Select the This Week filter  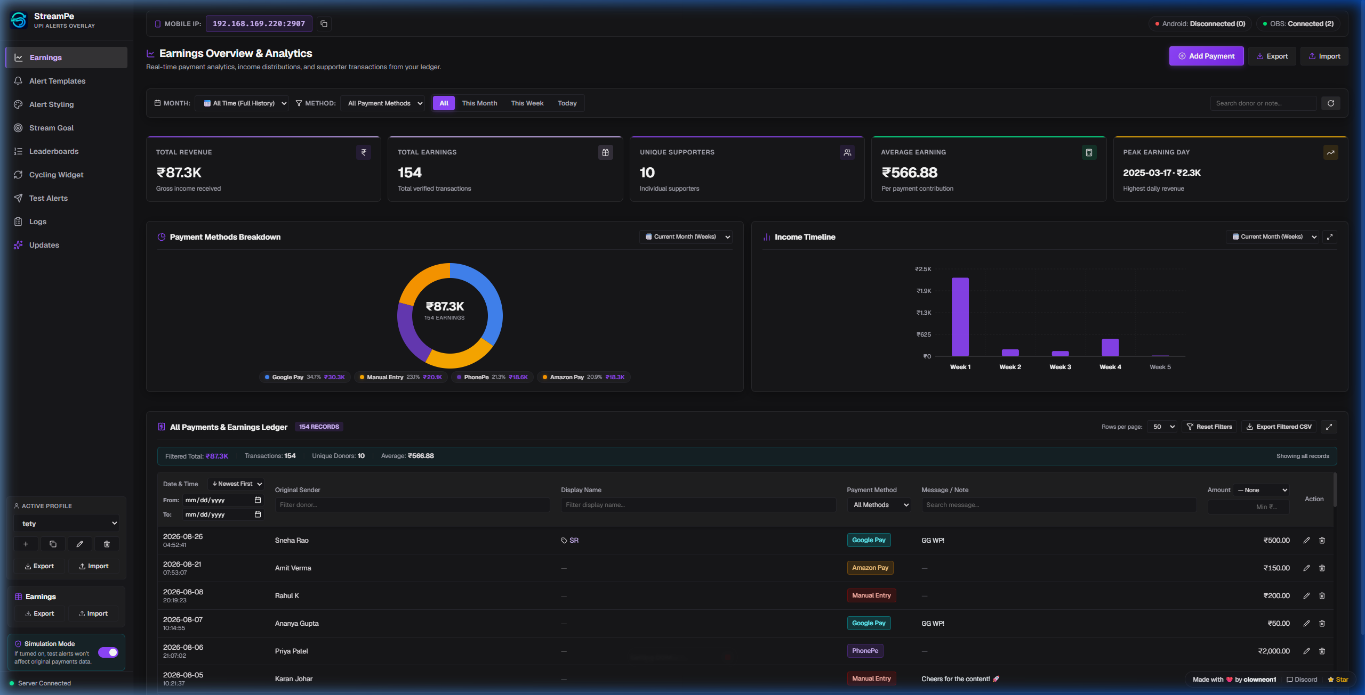[527, 103]
